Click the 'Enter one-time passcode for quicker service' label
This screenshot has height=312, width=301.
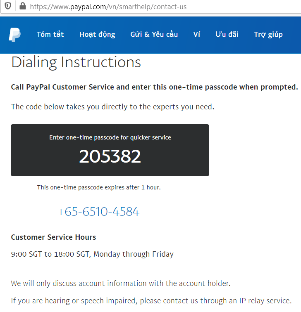110,137
